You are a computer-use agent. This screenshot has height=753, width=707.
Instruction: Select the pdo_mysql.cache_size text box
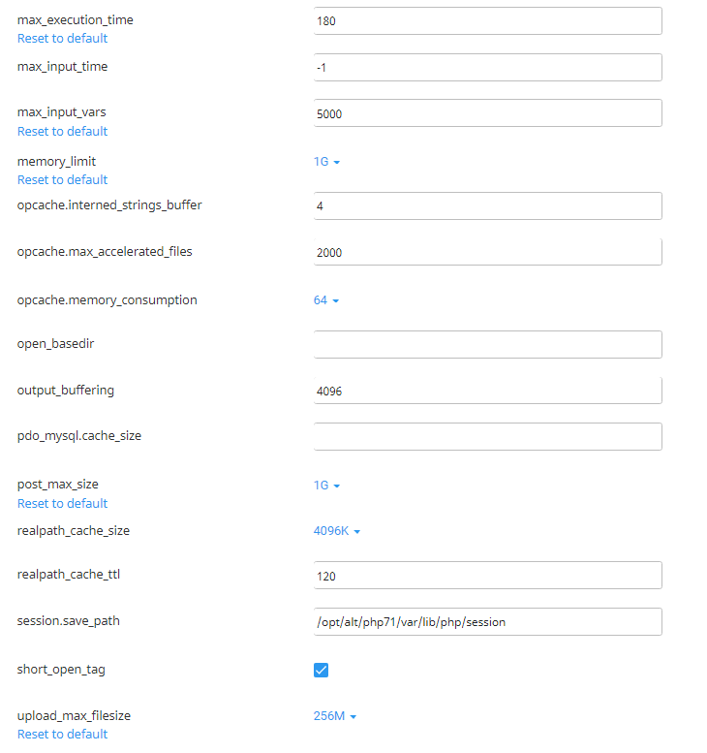[487, 437]
